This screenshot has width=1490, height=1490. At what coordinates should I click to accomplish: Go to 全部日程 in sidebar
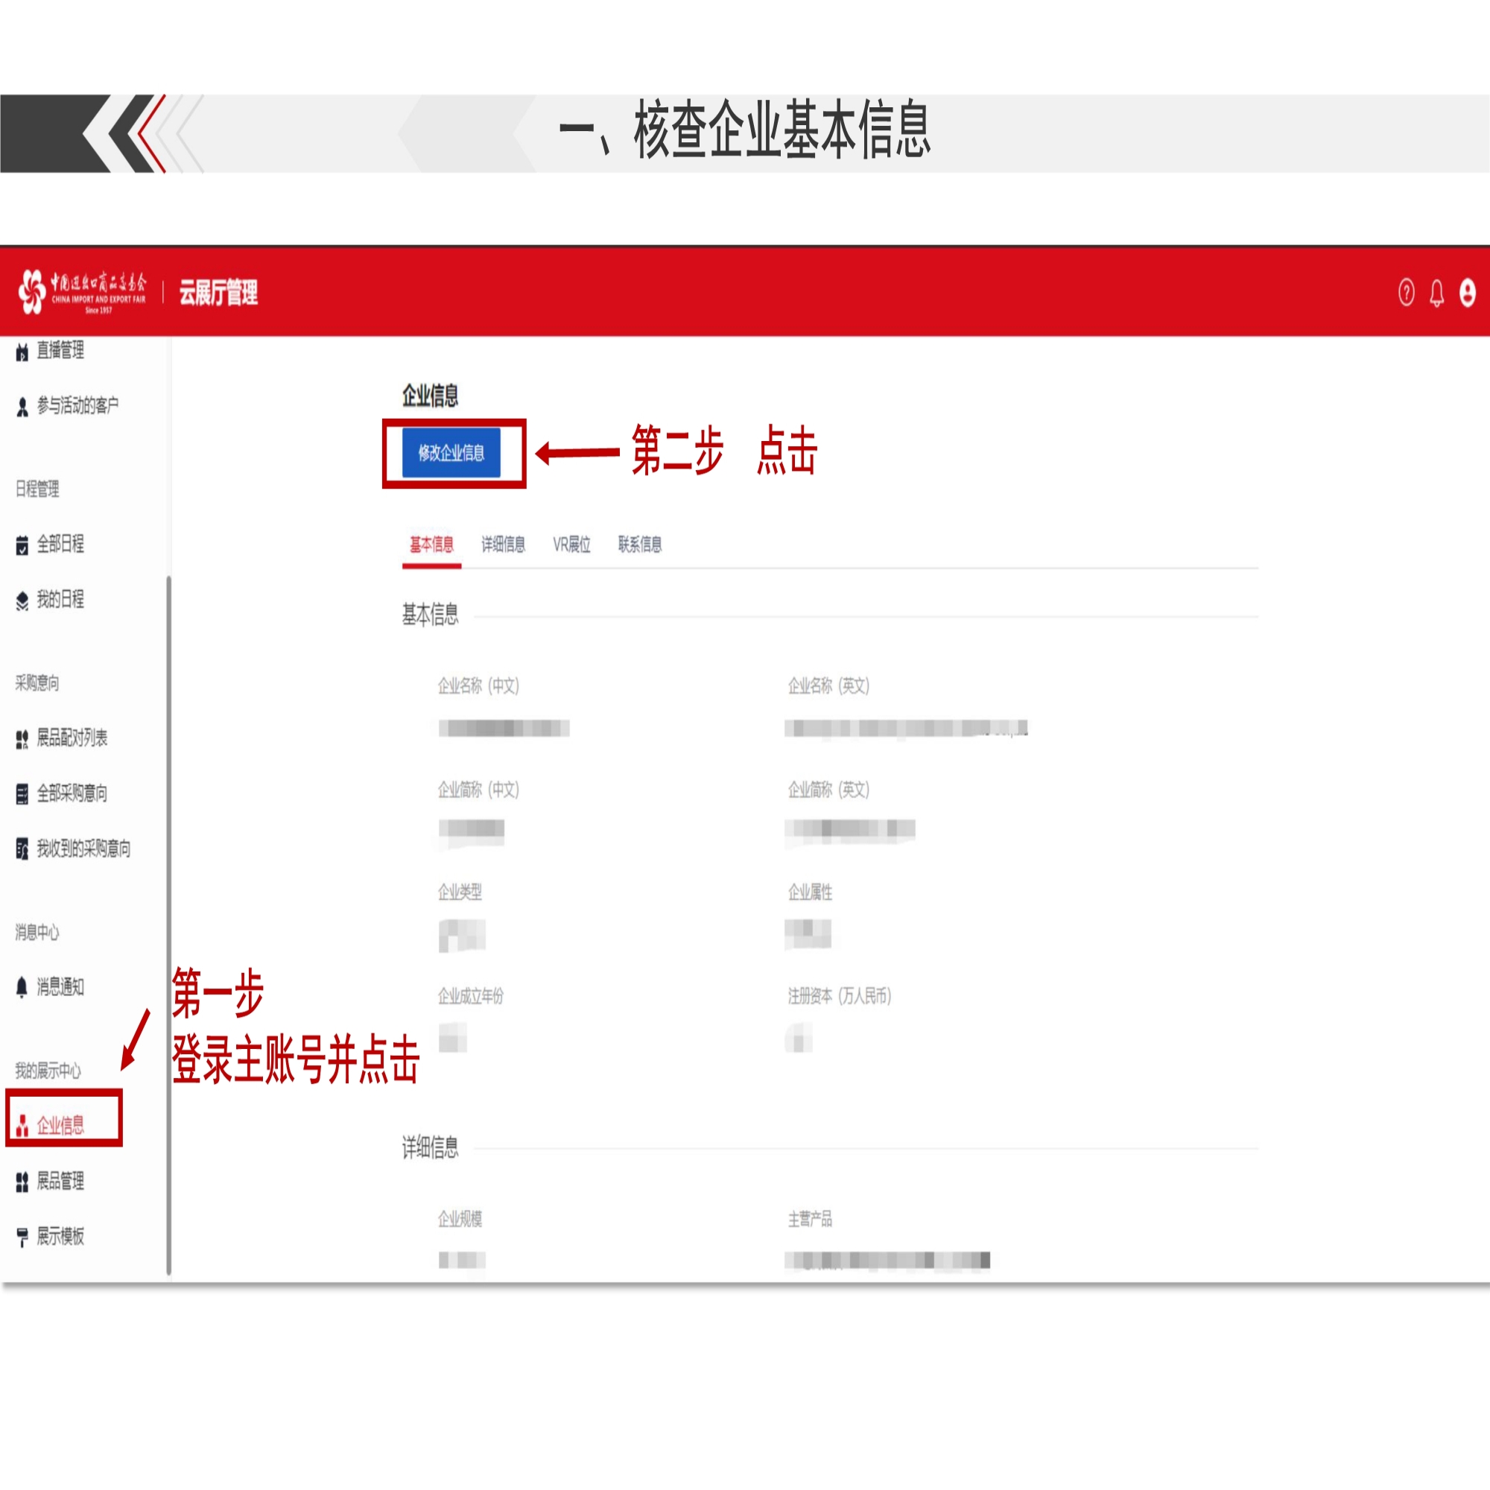pyautogui.click(x=61, y=545)
